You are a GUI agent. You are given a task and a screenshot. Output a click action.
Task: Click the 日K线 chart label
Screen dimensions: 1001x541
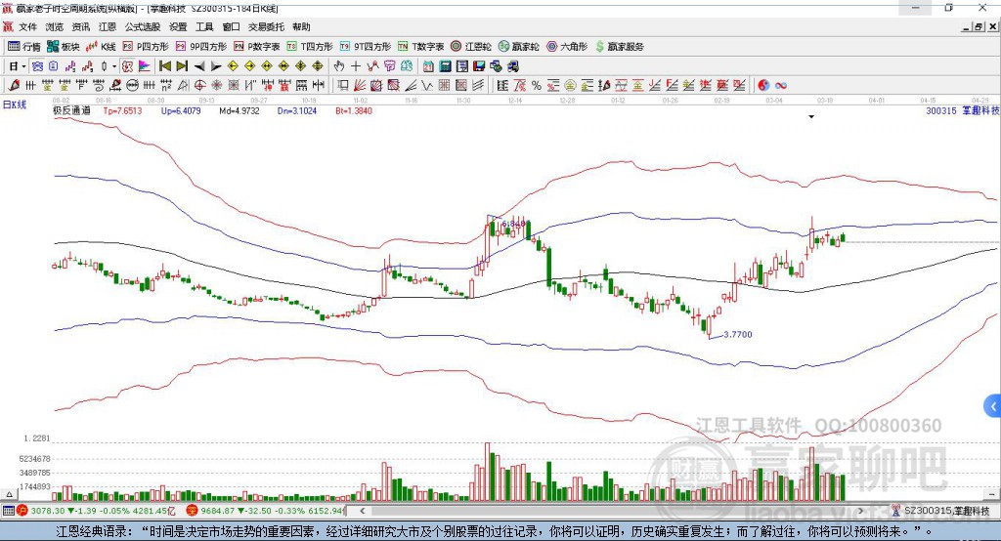(15, 104)
